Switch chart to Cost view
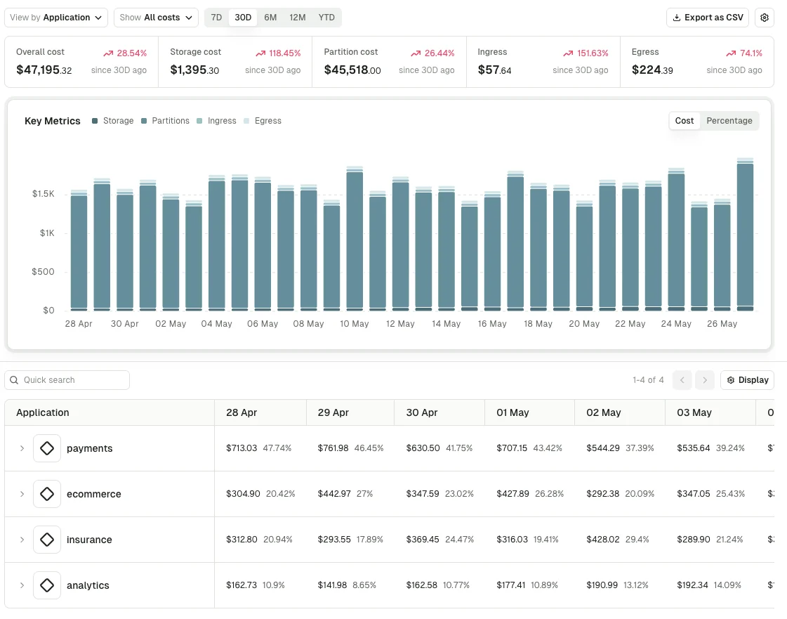The height and width of the screenshot is (619, 787). (x=684, y=121)
